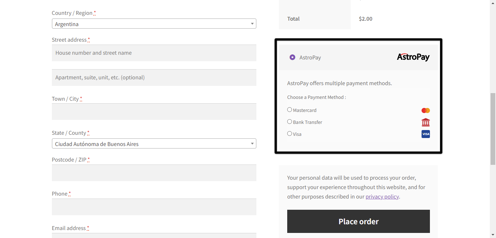Click the Street address label
This screenshot has width=496, height=238.
click(x=69, y=40)
